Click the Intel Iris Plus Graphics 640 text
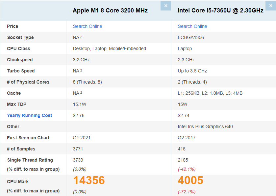Viewport: 276px width, 196px height. point(205,127)
